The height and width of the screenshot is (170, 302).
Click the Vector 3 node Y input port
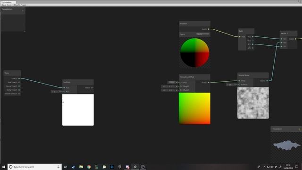pos(282,42)
